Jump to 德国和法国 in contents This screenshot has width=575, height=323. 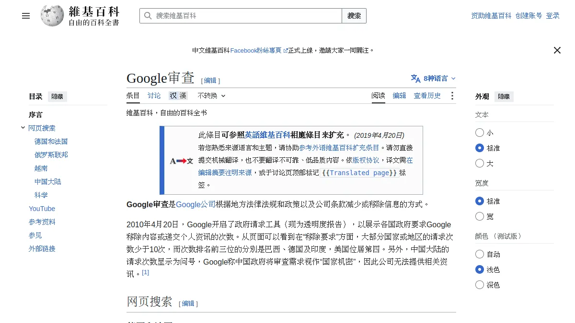tap(51, 142)
